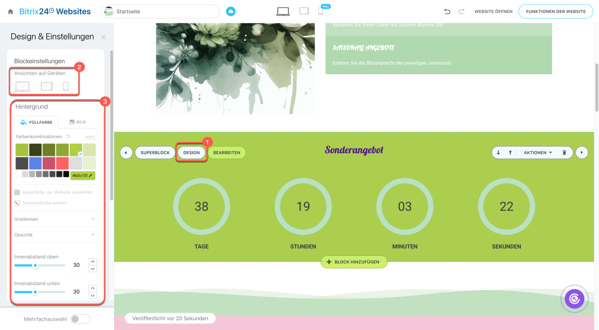Click the countdown TAGE circle showing 38
This screenshot has height=330, width=599.
click(202, 206)
